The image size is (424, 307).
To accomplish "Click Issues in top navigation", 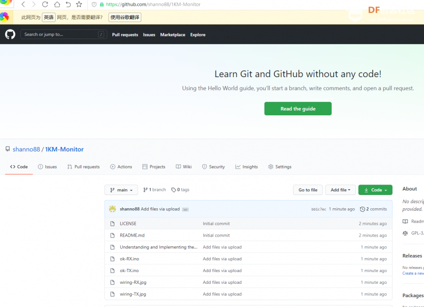I will [149, 34].
